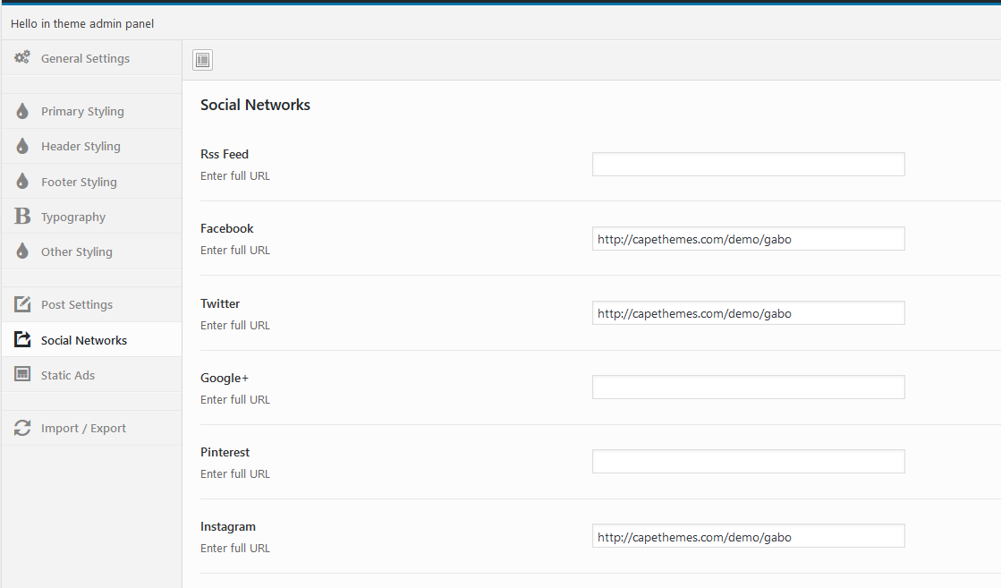The image size is (1001, 588).
Task: Click the Static Ads icon
Action: [x=22, y=375]
